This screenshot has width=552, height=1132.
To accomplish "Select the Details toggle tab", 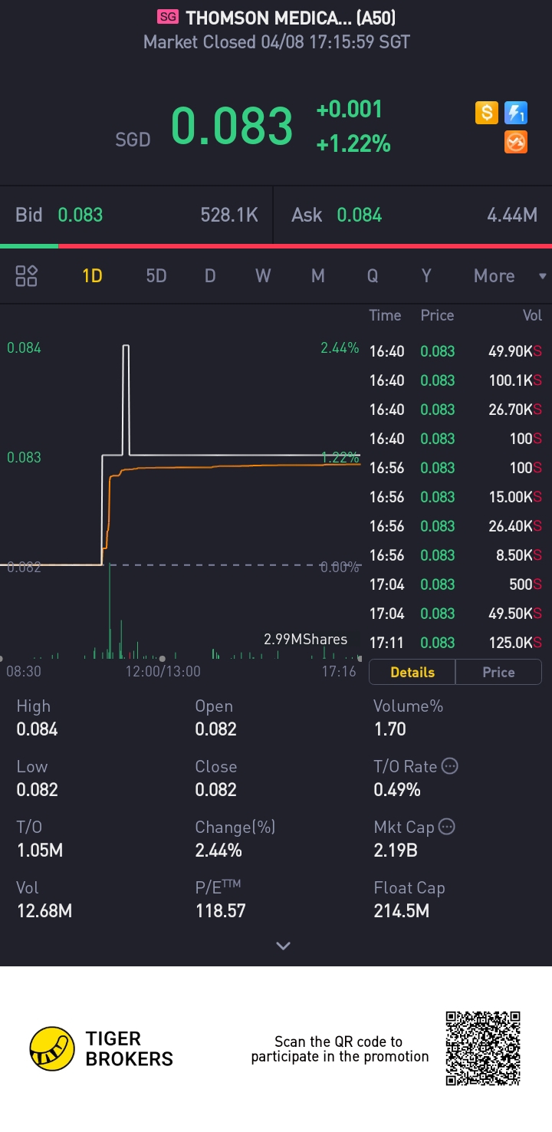I will 412,672.
